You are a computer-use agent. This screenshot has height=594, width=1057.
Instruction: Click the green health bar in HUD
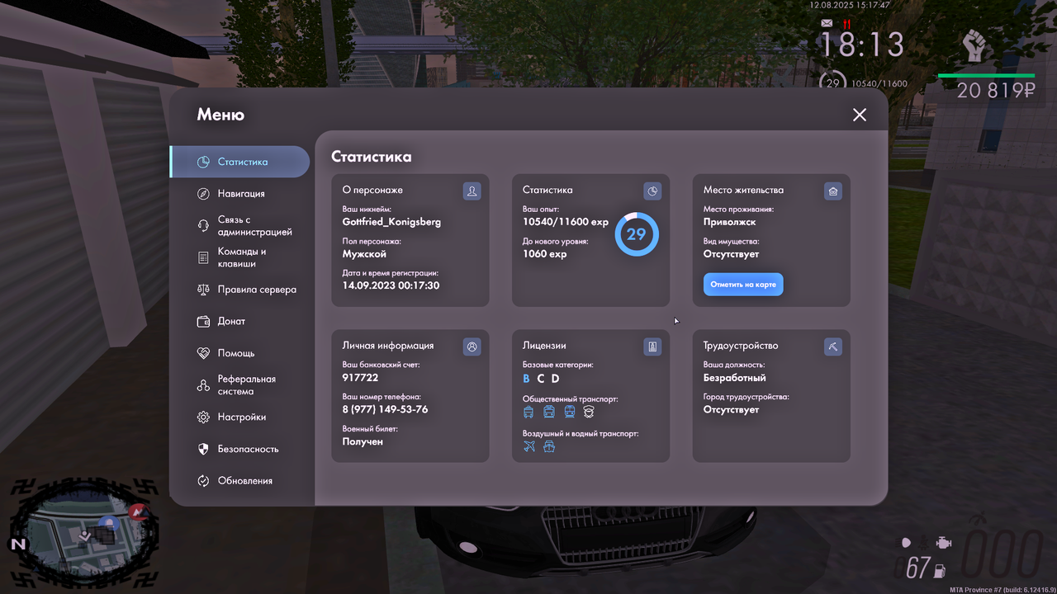pos(986,76)
